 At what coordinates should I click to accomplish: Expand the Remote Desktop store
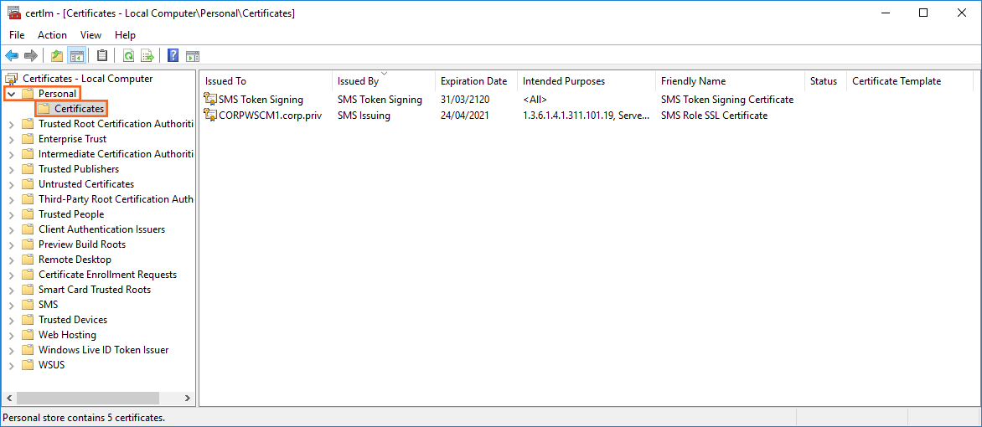tap(11, 260)
